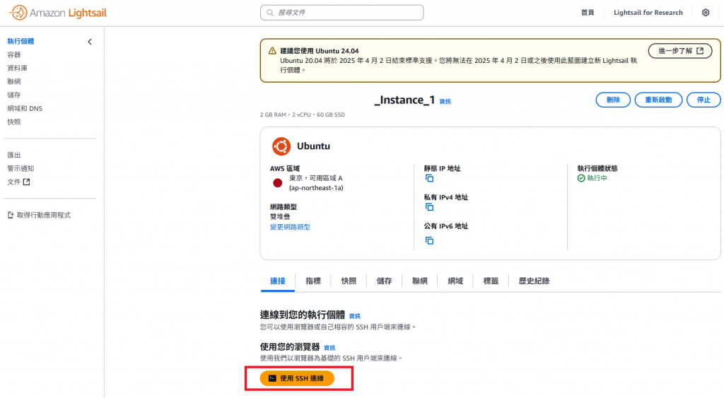
Task: Click the 執行中 status text
Action: click(x=597, y=178)
